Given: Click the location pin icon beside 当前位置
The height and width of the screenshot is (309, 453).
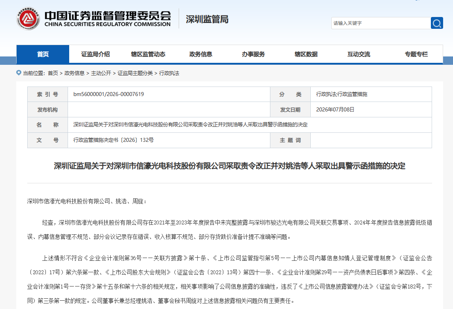Looking at the screenshot, I should tap(19, 73).
